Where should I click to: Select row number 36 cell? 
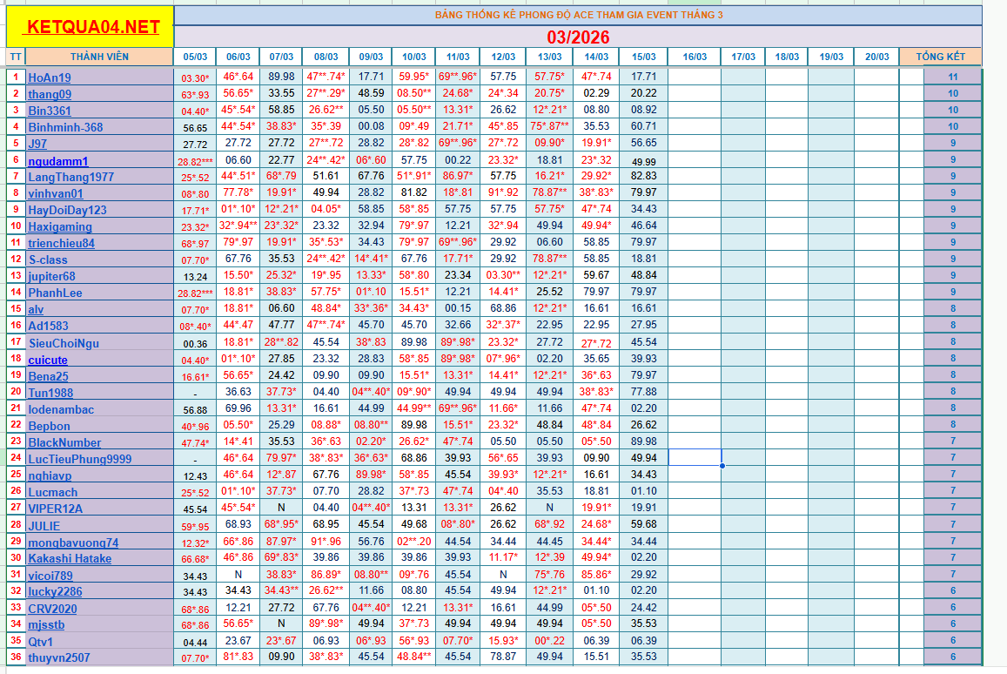coord(16,657)
